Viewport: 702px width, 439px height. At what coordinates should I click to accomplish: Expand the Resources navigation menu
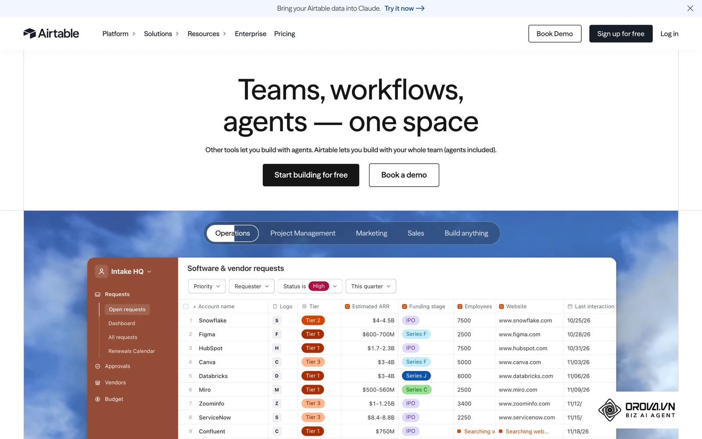[207, 34]
